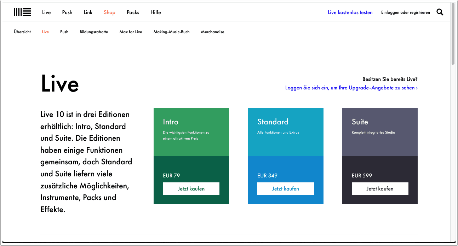Select the Packs menu item
The width and height of the screenshot is (458, 246).
[x=133, y=12]
